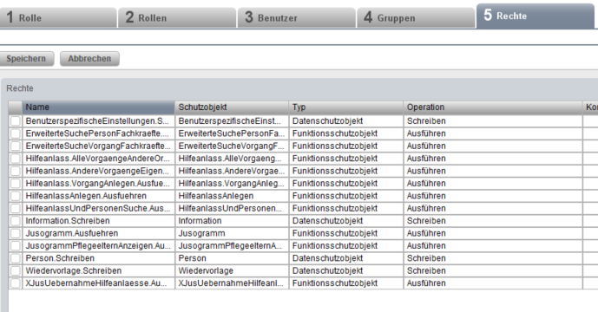598x312 pixels.
Task: Select the BenutzerspezifischeEinstellungen.S... name cell
Action: click(98, 121)
